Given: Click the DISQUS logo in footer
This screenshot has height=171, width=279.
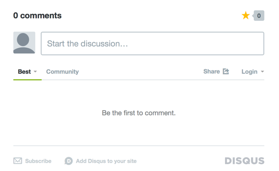Looking at the screenshot, I should [x=245, y=161].
